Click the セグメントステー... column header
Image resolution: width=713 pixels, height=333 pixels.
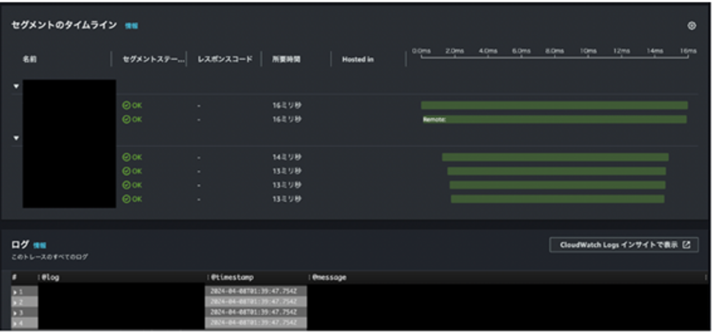coord(153,59)
